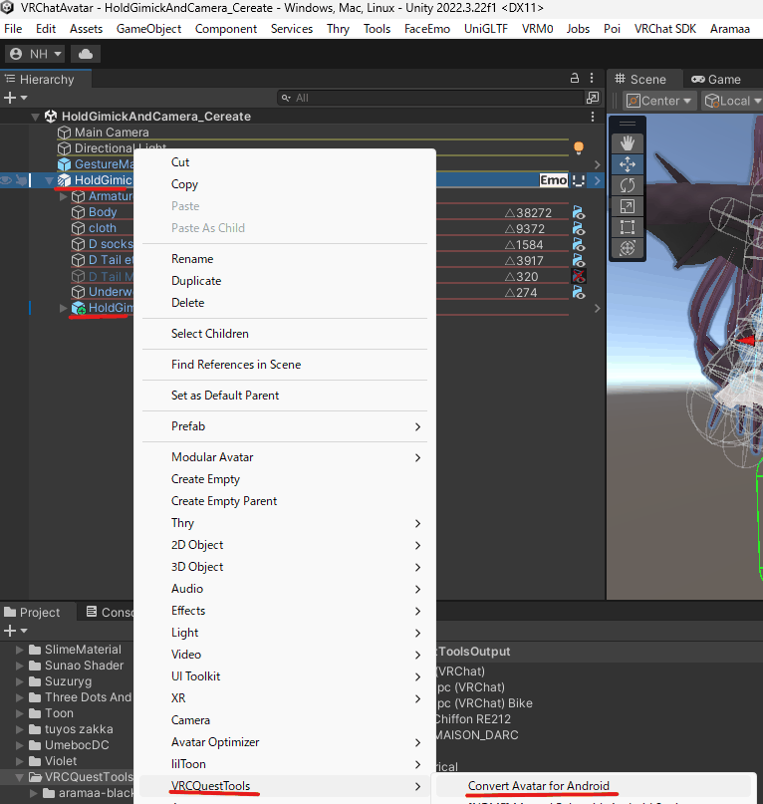Toggle scene visibility eye for HoldGimick object

click(7, 180)
